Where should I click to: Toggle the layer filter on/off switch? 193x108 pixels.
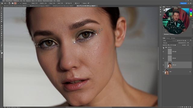coord(191,40)
